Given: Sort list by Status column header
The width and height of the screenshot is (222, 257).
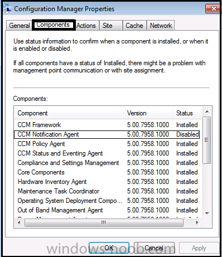Looking at the screenshot, I should point(187,113).
